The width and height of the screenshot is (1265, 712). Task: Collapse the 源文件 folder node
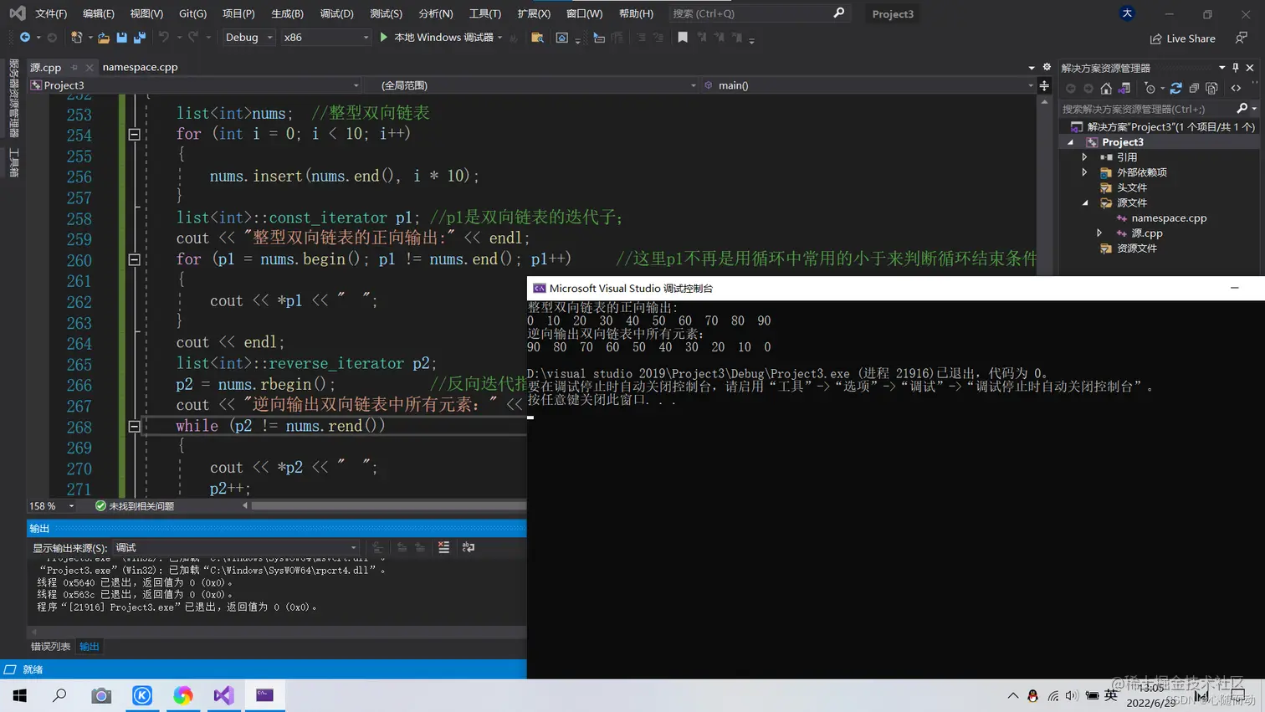[1085, 202]
